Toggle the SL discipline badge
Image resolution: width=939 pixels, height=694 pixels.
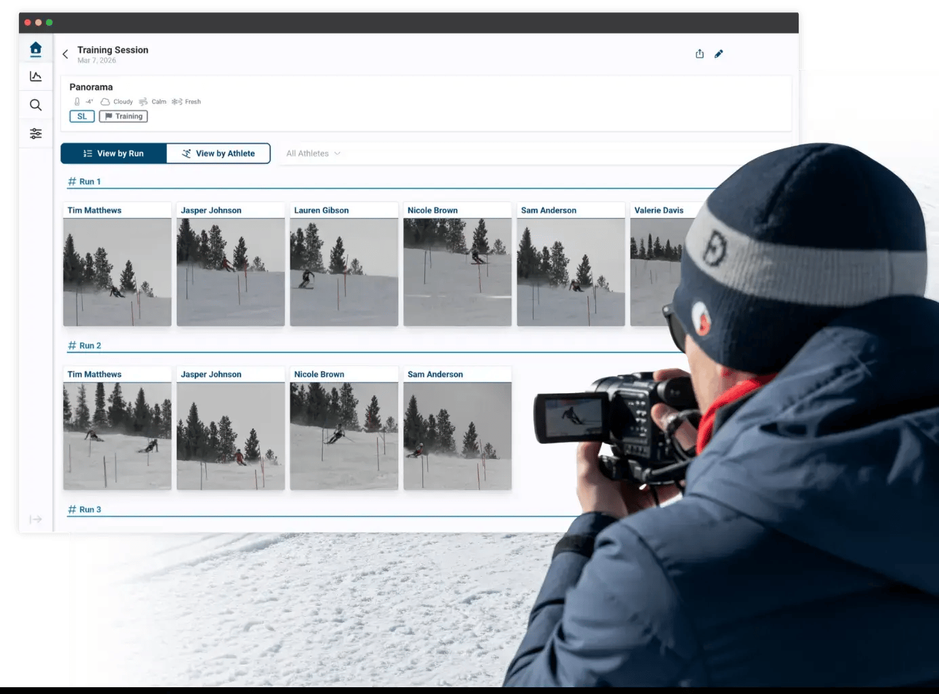tap(81, 116)
